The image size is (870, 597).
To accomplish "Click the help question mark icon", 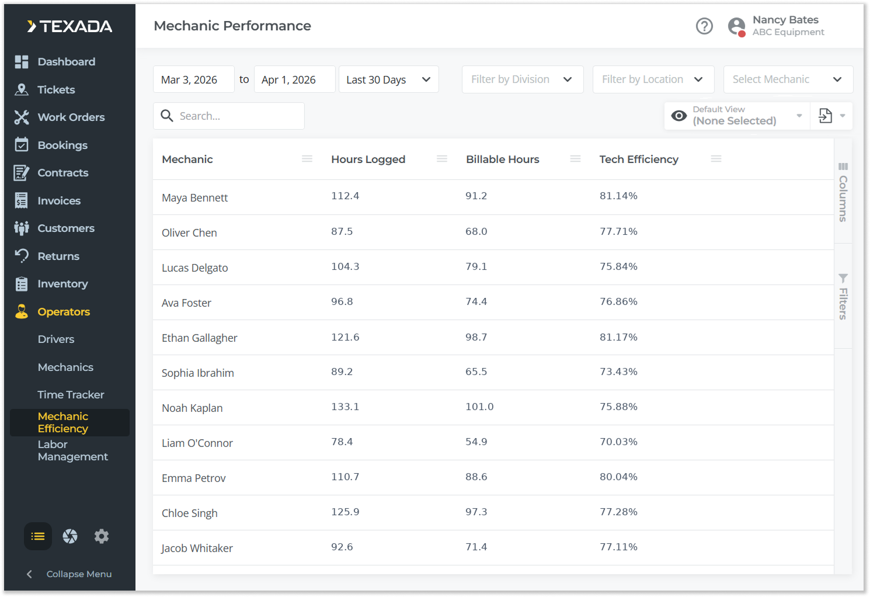I will click(704, 26).
